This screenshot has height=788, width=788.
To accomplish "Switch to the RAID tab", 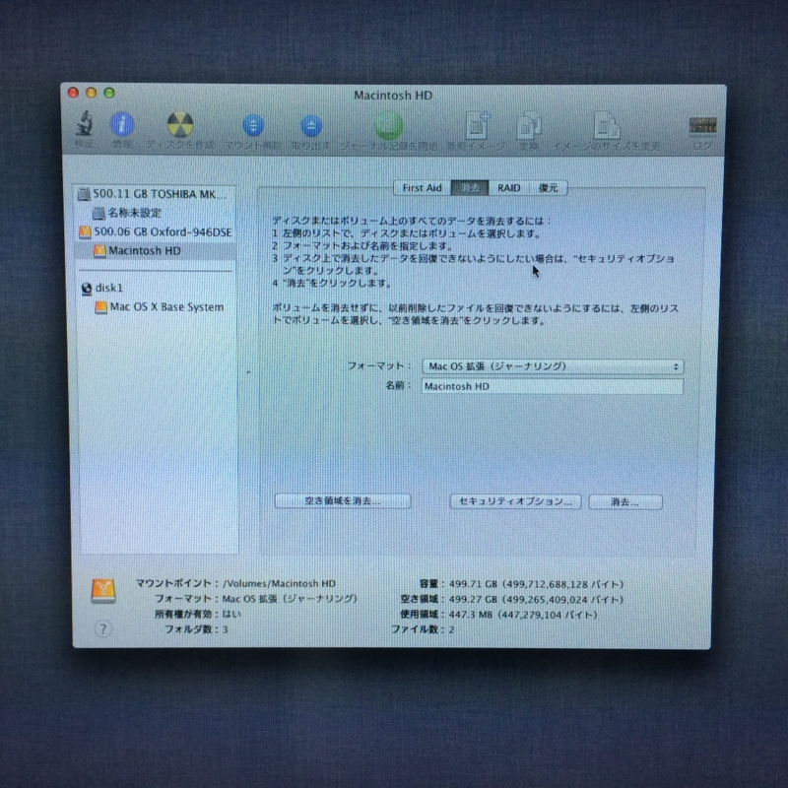I will click(x=508, y=188).
